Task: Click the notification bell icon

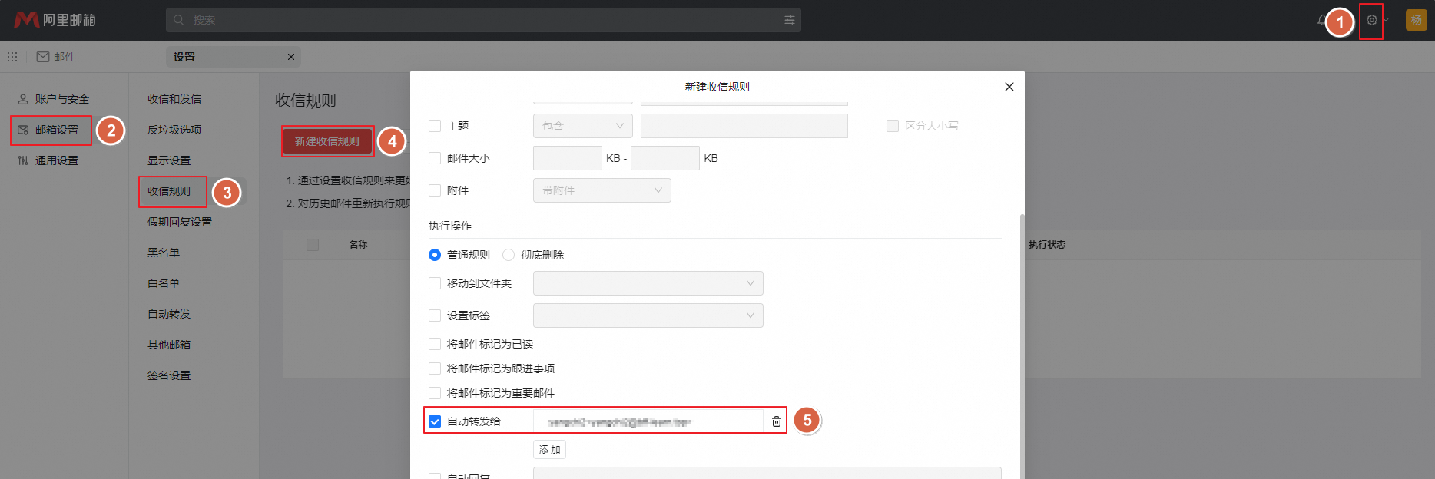Action: tap(1321, 21)
